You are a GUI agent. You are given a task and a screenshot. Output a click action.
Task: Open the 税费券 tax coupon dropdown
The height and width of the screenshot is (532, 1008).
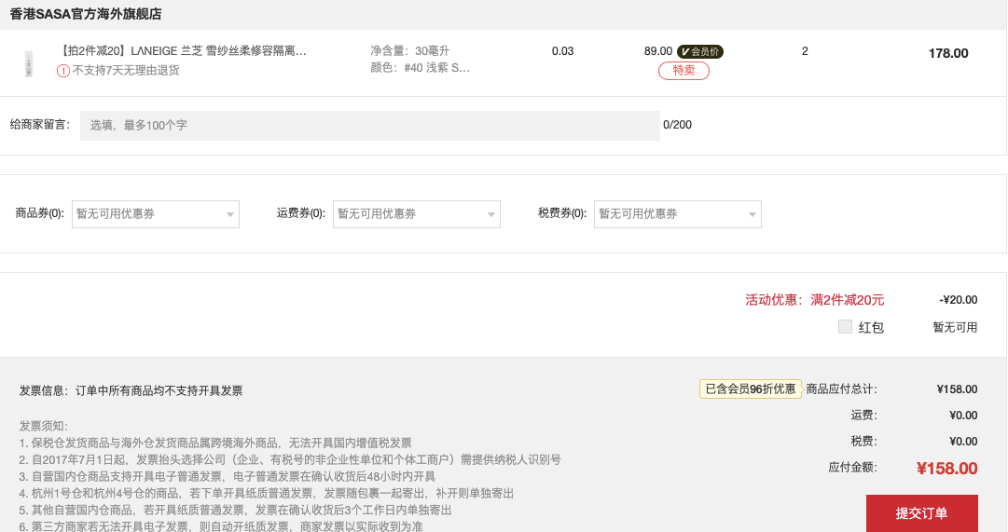tap(678, 214)
